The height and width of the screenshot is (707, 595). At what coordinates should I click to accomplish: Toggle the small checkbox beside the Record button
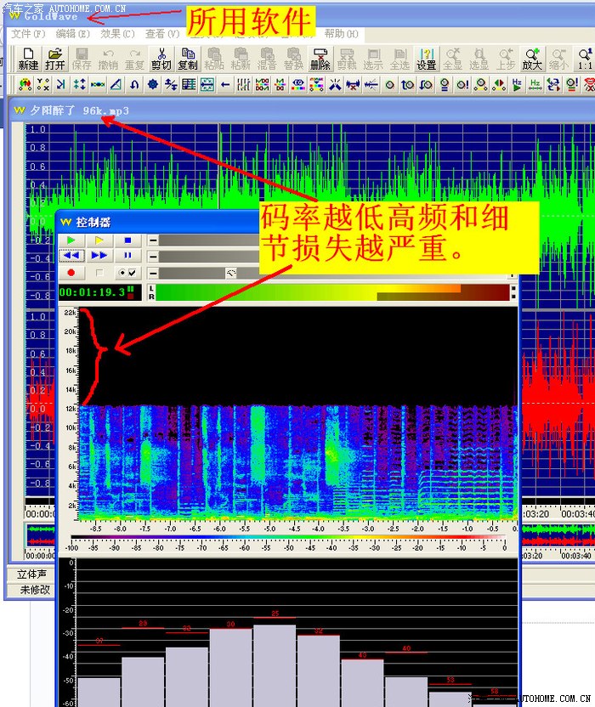pos(99,273)
